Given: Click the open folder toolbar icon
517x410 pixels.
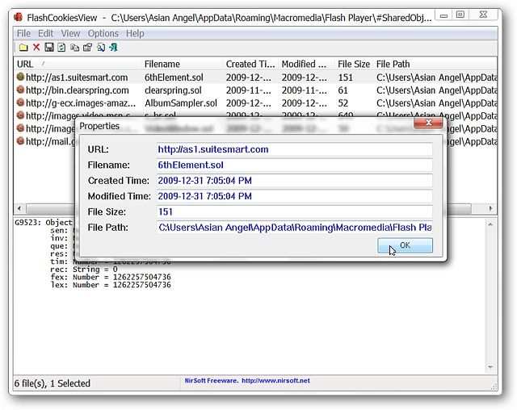Looking at the screenshot, I should pos(23,48).
